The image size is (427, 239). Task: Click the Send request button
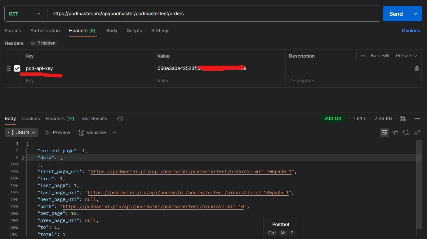coord(396,14)
